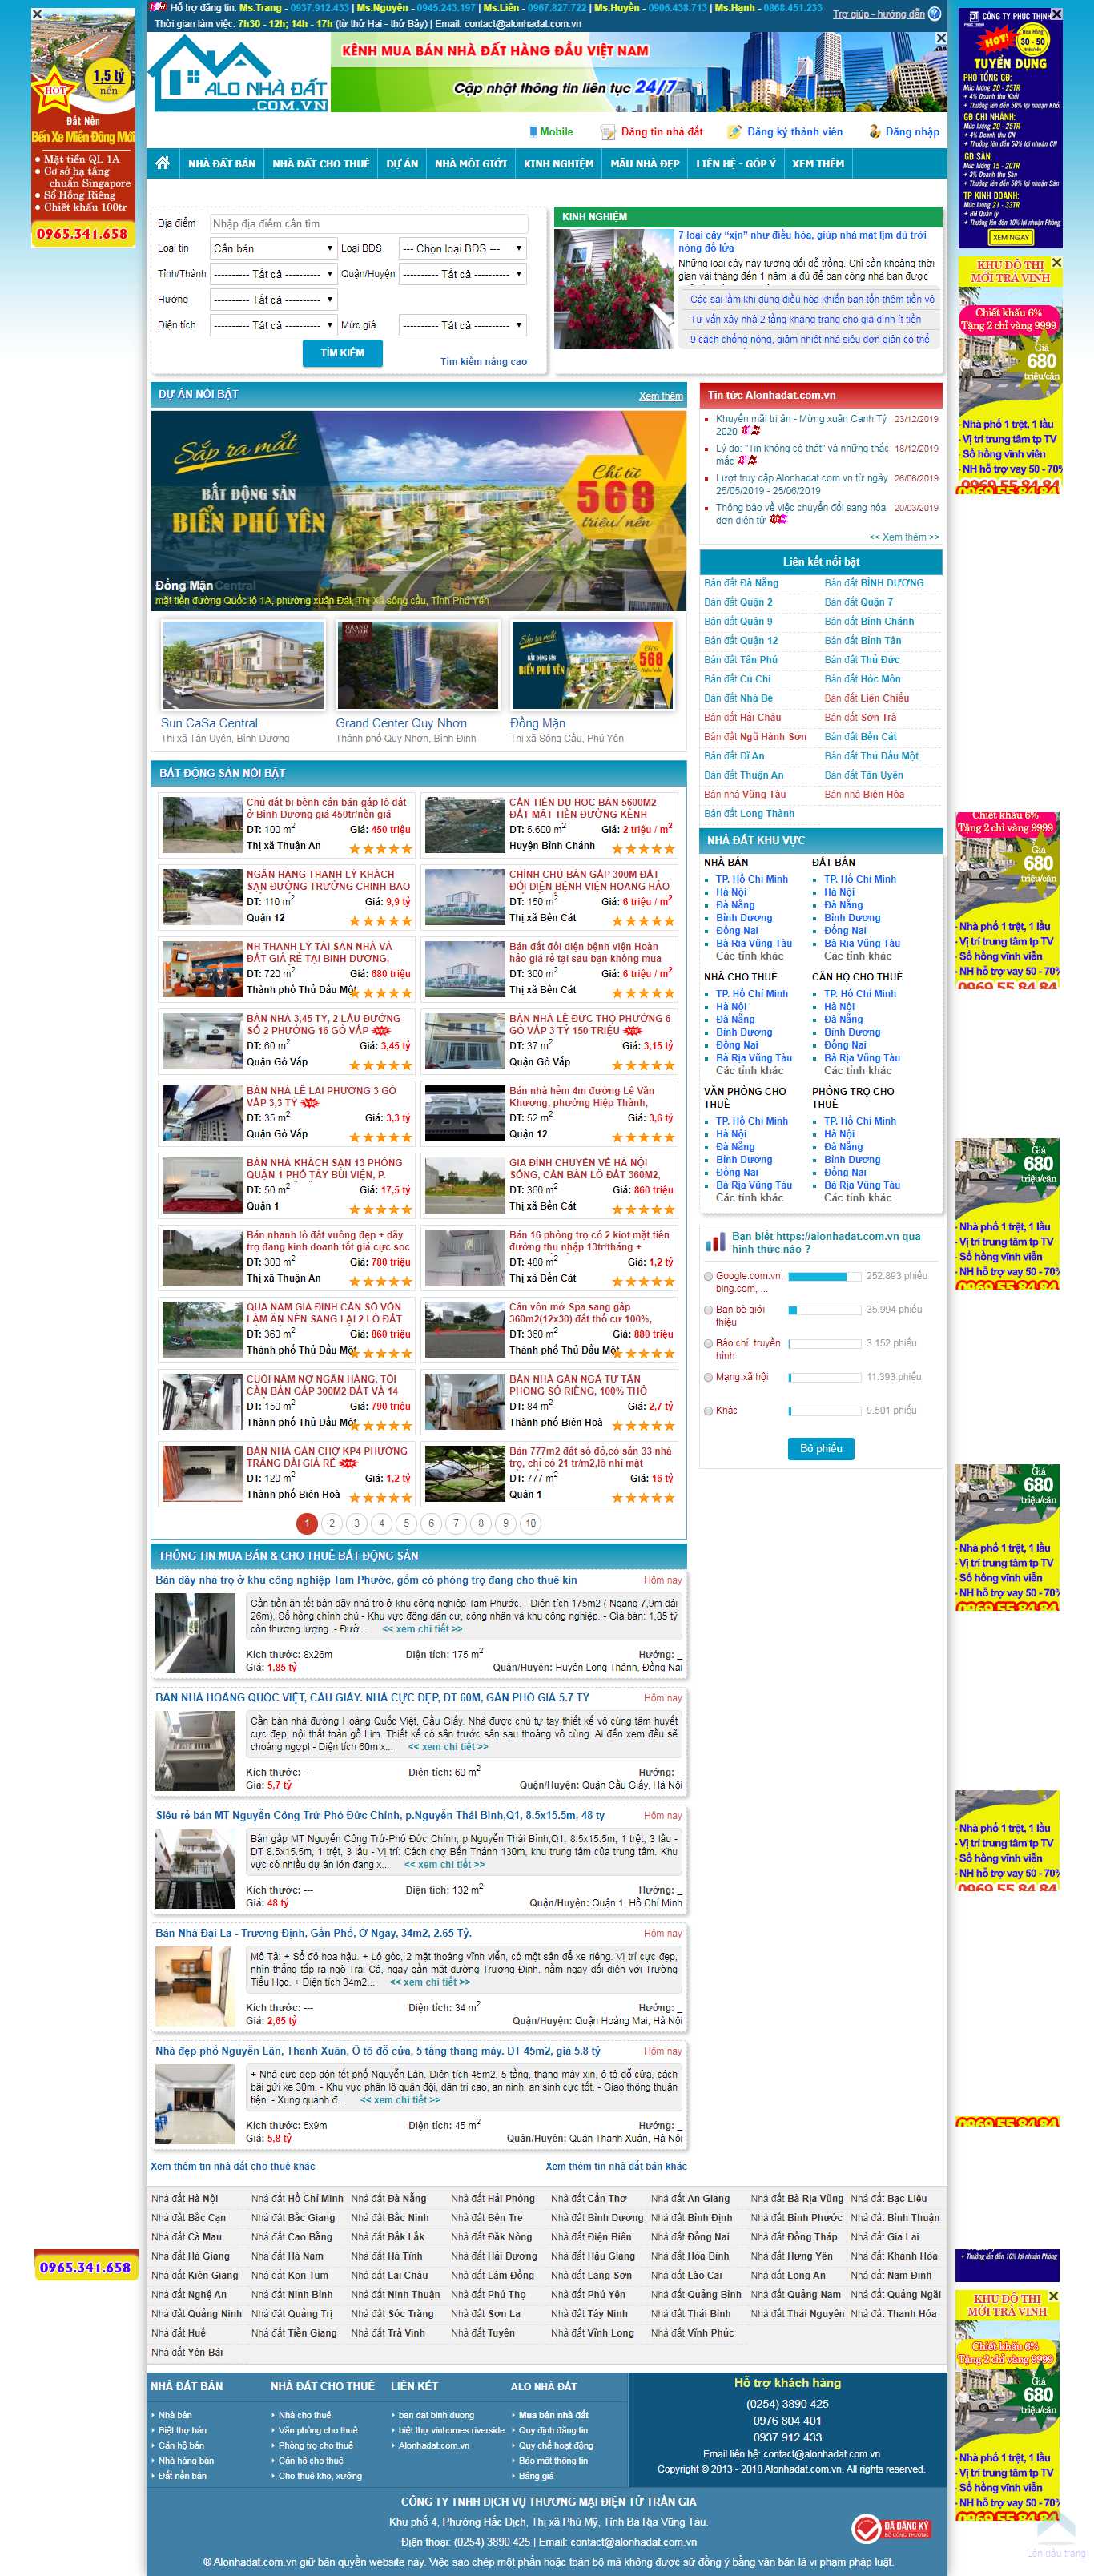Click the Bỏ phiếu vote button
The image size is (1094, 2576).
(821, 1449)
